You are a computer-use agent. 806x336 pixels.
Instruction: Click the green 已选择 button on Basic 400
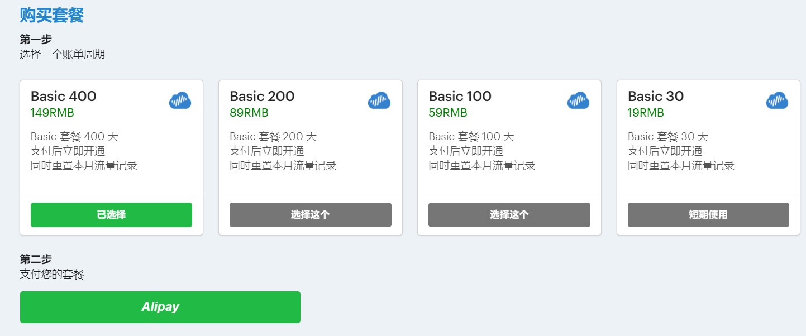pyautogui.click(x=111, y=215)
